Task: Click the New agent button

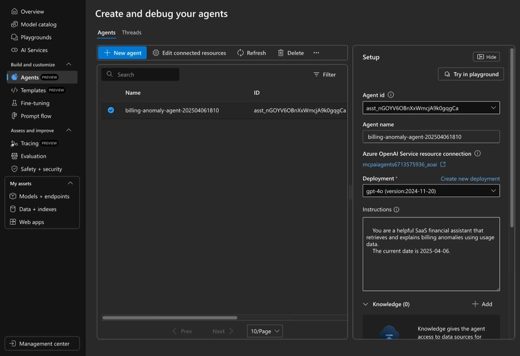Action: click(x=122, y=53)
